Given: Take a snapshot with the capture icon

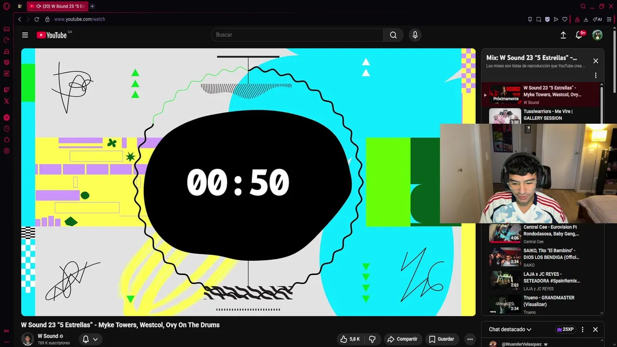Looking at the screenshot, I should coord(538,19).
